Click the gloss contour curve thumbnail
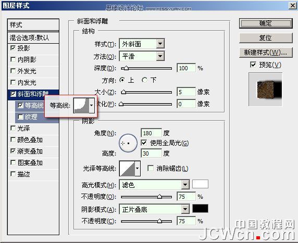298x243 pixels. [x=127, y=169]
